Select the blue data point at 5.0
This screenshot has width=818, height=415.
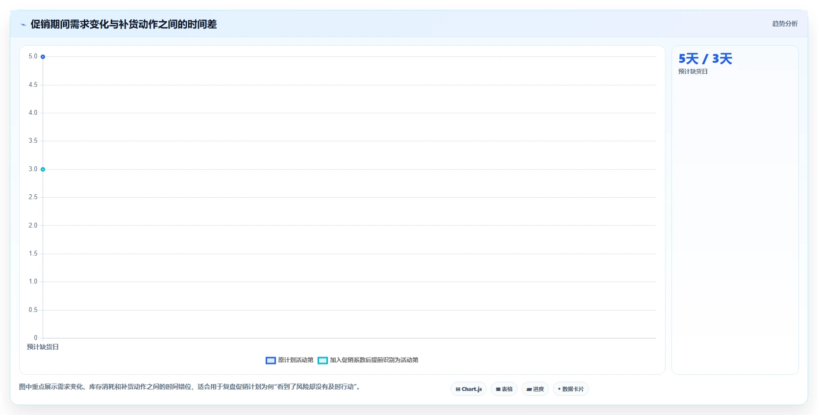point(43,57)
